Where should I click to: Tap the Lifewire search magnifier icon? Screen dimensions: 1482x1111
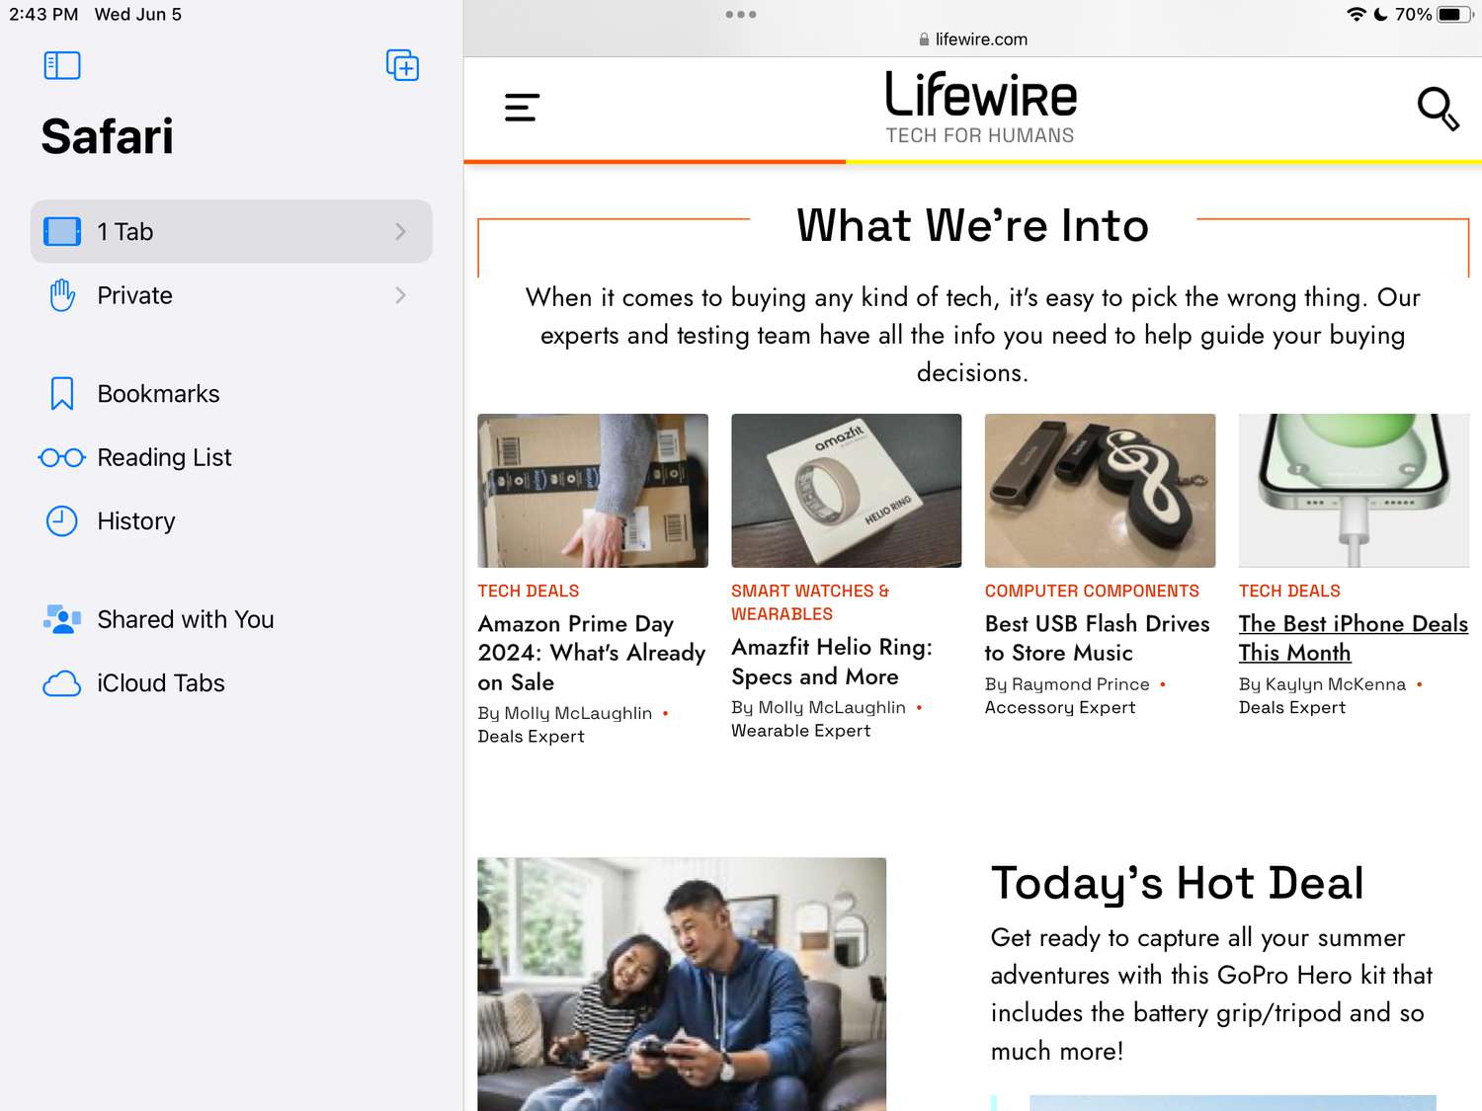pos(1438,109)
